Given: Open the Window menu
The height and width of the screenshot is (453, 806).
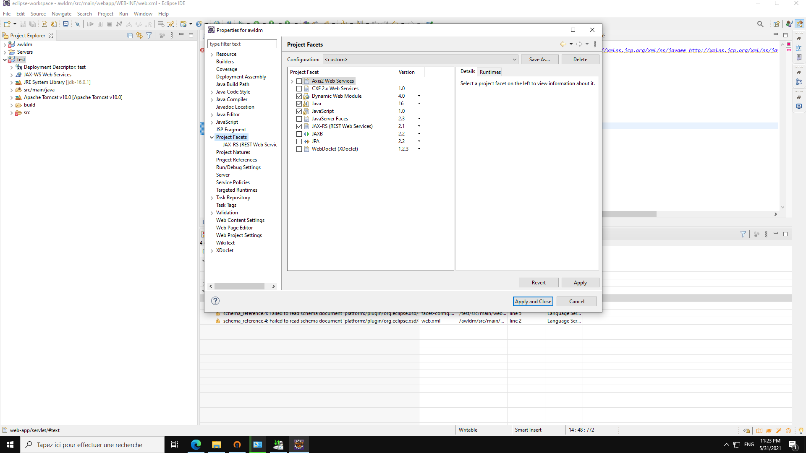Looking at the screenshot, I should [x=143, y=14].
